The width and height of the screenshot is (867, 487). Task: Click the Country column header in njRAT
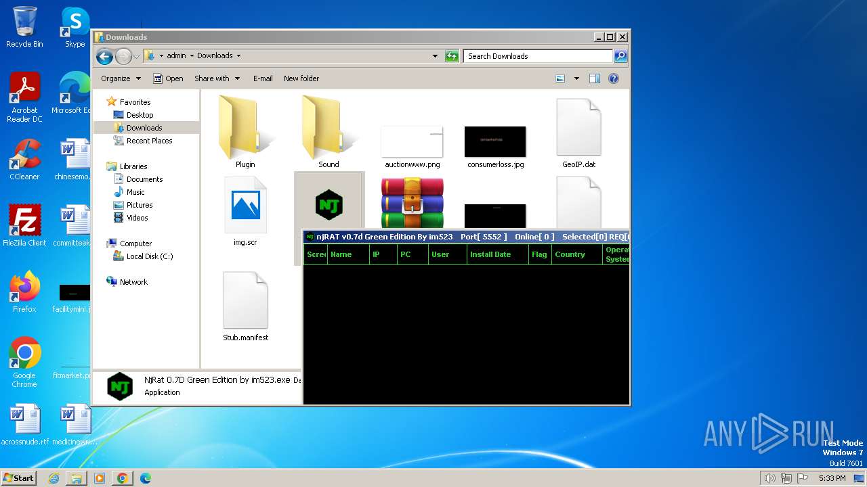coord(577,254)
